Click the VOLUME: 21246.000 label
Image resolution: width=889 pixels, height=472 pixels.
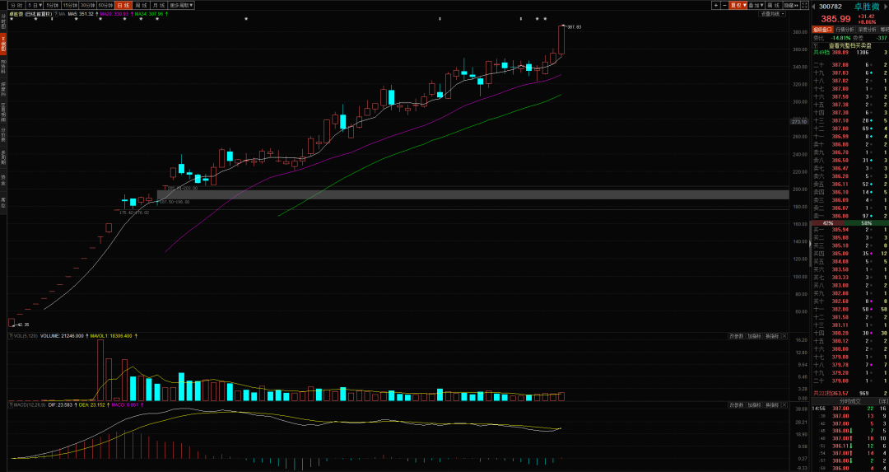pos(63,336)
